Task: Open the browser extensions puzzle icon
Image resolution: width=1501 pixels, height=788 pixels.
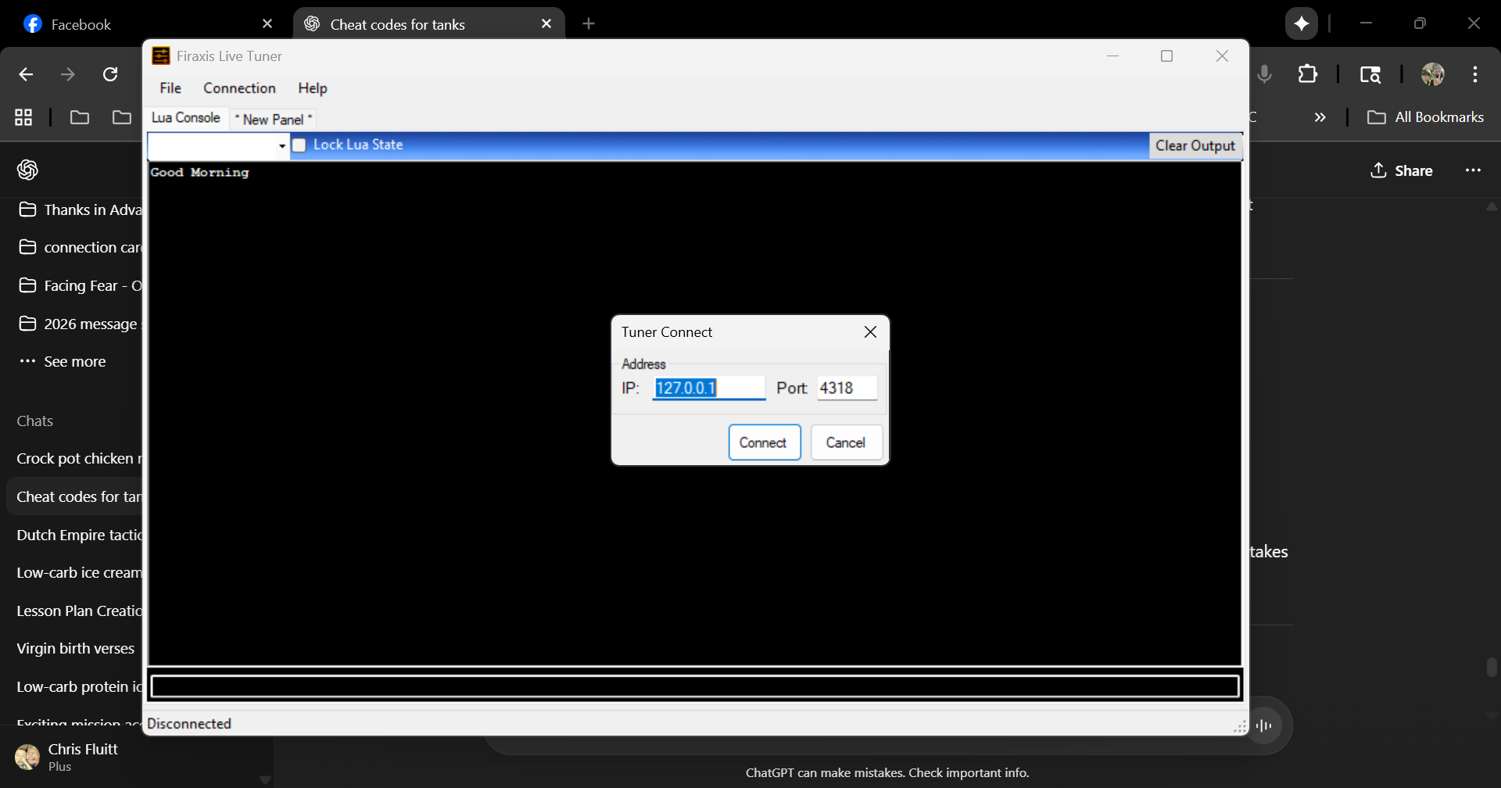Action: [1307, 74]
